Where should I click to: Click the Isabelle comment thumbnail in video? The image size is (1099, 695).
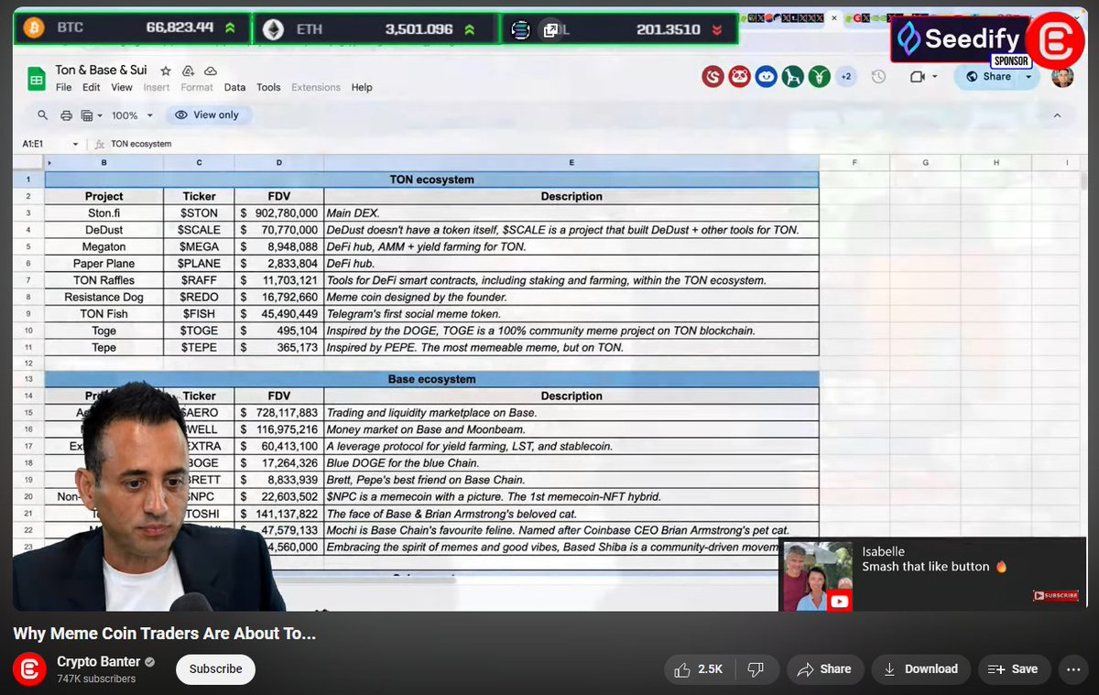pyautogui.click(x=817, y=576)
